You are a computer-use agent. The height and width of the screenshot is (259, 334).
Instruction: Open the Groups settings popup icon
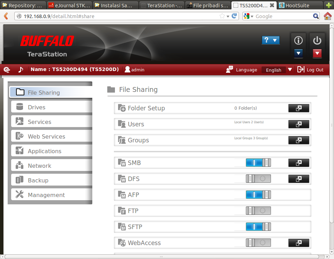point(298,140)
